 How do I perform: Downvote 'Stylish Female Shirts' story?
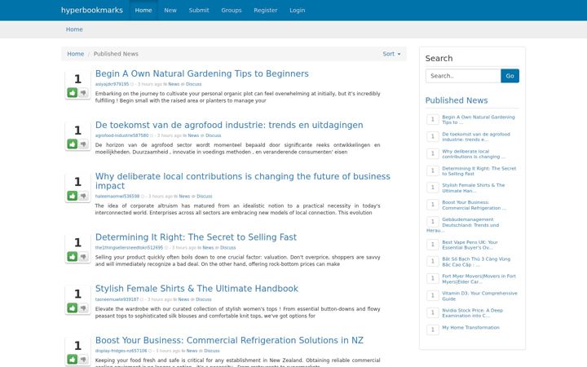(83, 307)
